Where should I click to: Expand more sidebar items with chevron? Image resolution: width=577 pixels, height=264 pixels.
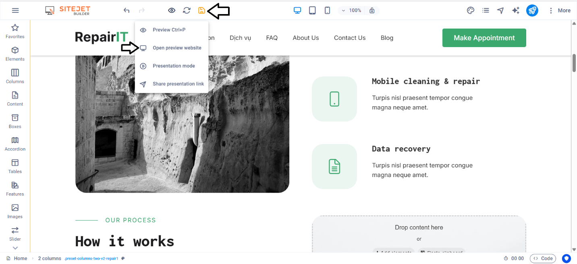coord(15,248)
